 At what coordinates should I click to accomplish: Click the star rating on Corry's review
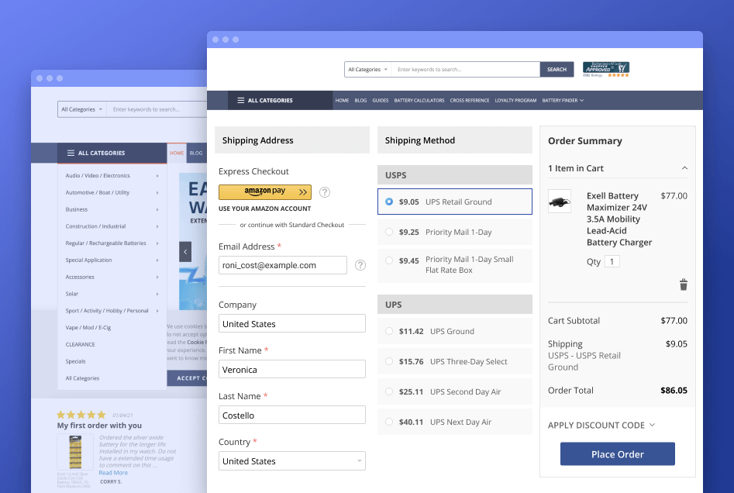pos(82,416)
